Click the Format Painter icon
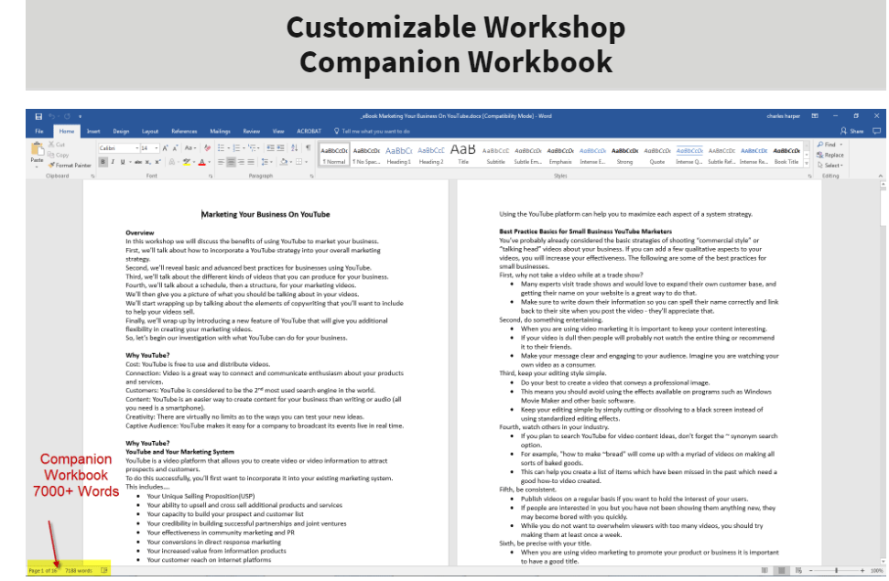The height and width of the screenshot is (581, 889). pos(51,165)
